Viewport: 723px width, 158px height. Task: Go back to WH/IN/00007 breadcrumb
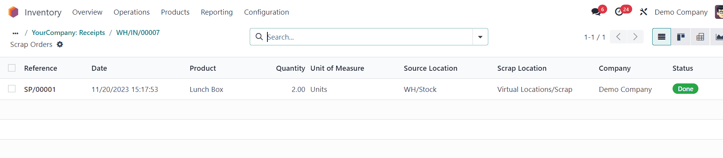[138, 33]
